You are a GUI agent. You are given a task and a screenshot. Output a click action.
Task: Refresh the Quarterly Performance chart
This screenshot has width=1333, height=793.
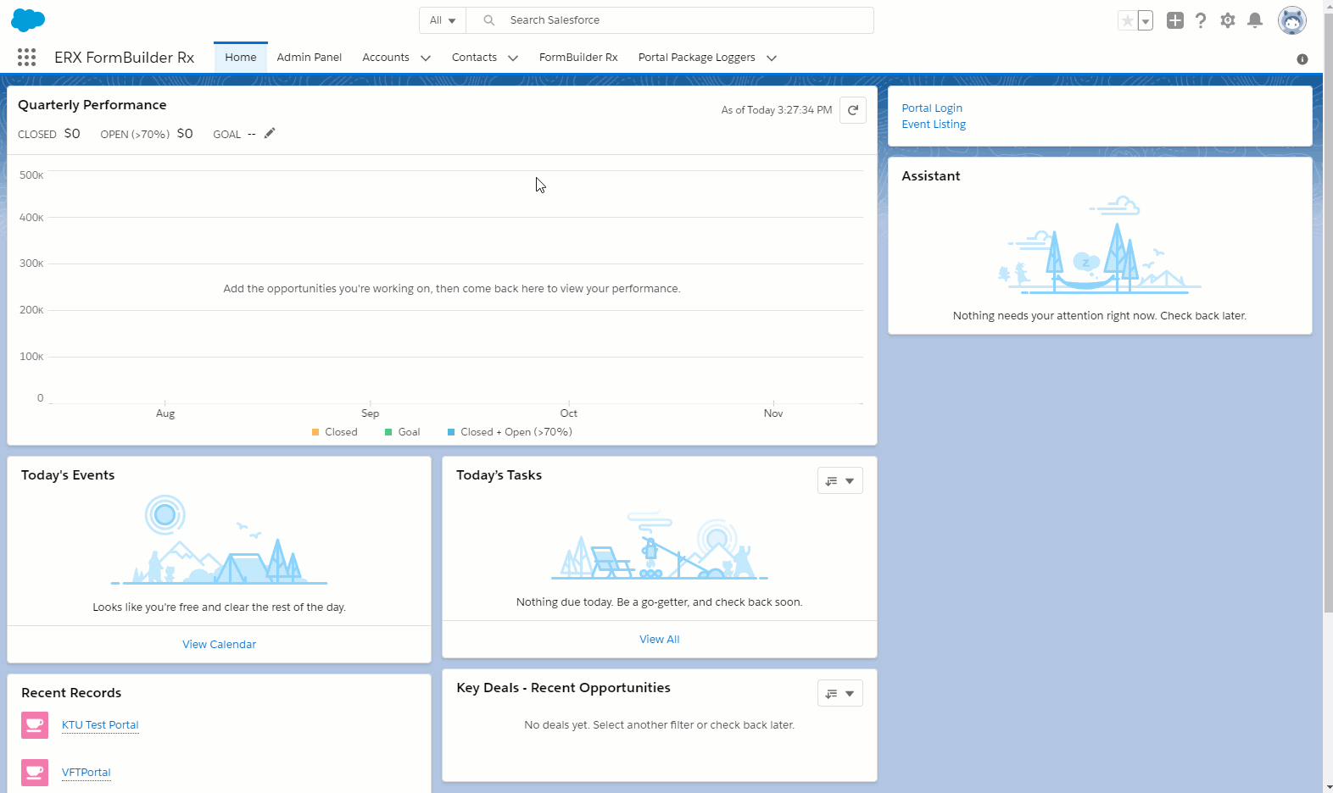(852, 110)
